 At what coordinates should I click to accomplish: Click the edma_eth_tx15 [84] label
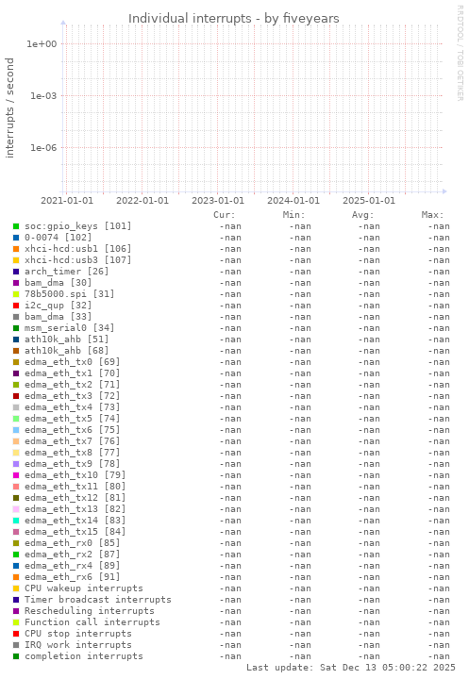coord(75,531)
